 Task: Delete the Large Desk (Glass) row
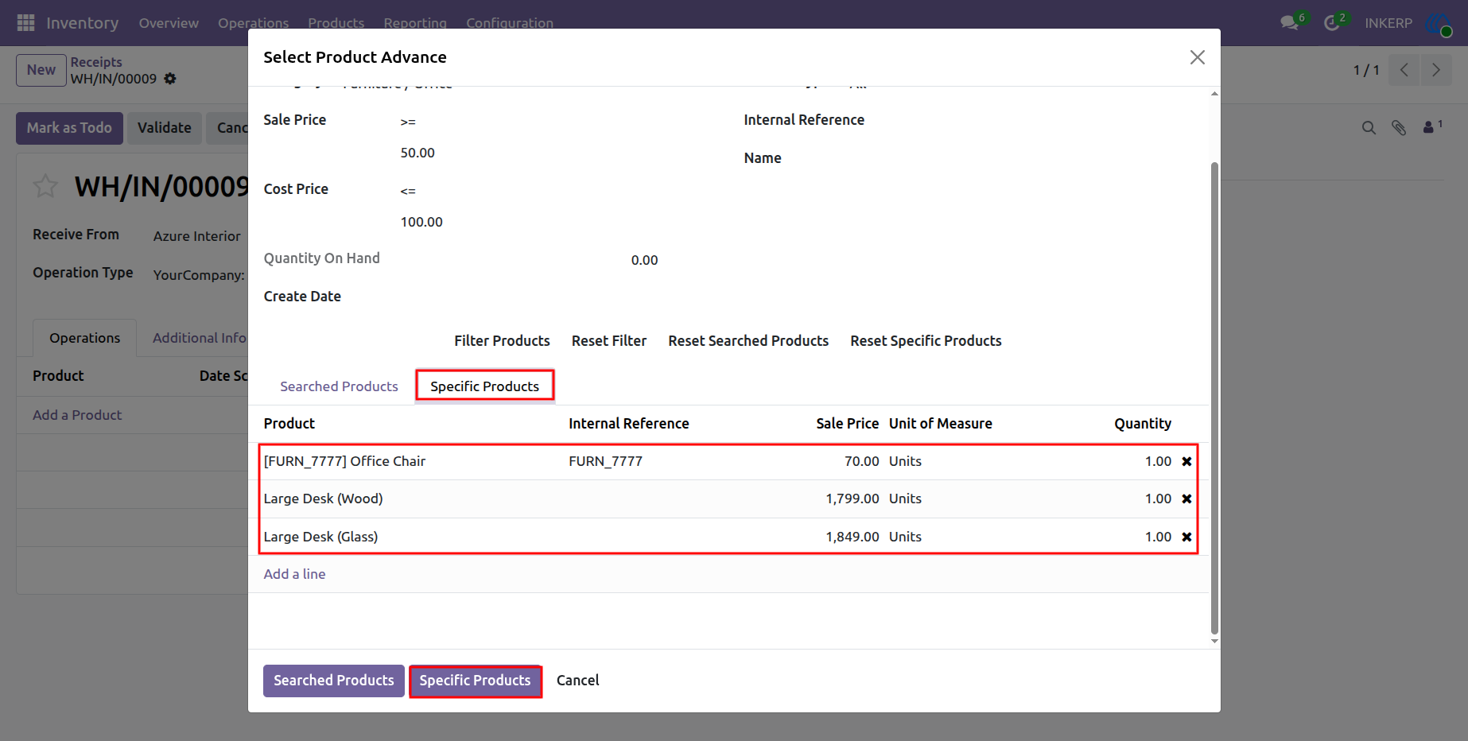click(x=1186, y=537)
